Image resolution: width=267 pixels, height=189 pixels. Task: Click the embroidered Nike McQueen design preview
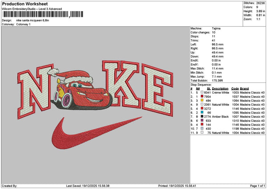95,105
